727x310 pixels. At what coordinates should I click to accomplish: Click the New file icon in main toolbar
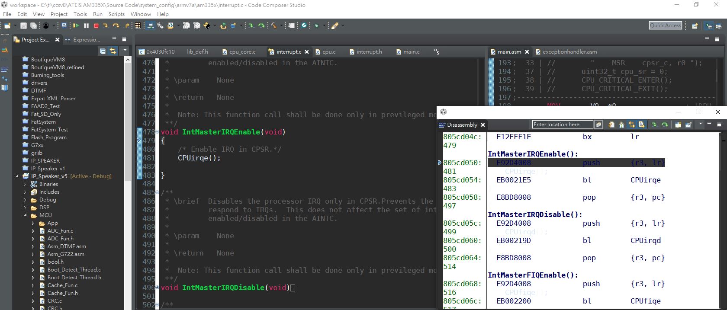pyautogui.click(x=7, y=26)
